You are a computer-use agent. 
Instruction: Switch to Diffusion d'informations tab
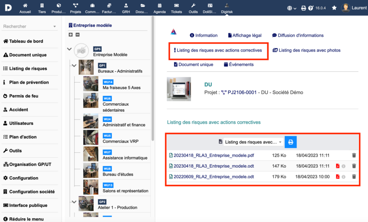298,35
